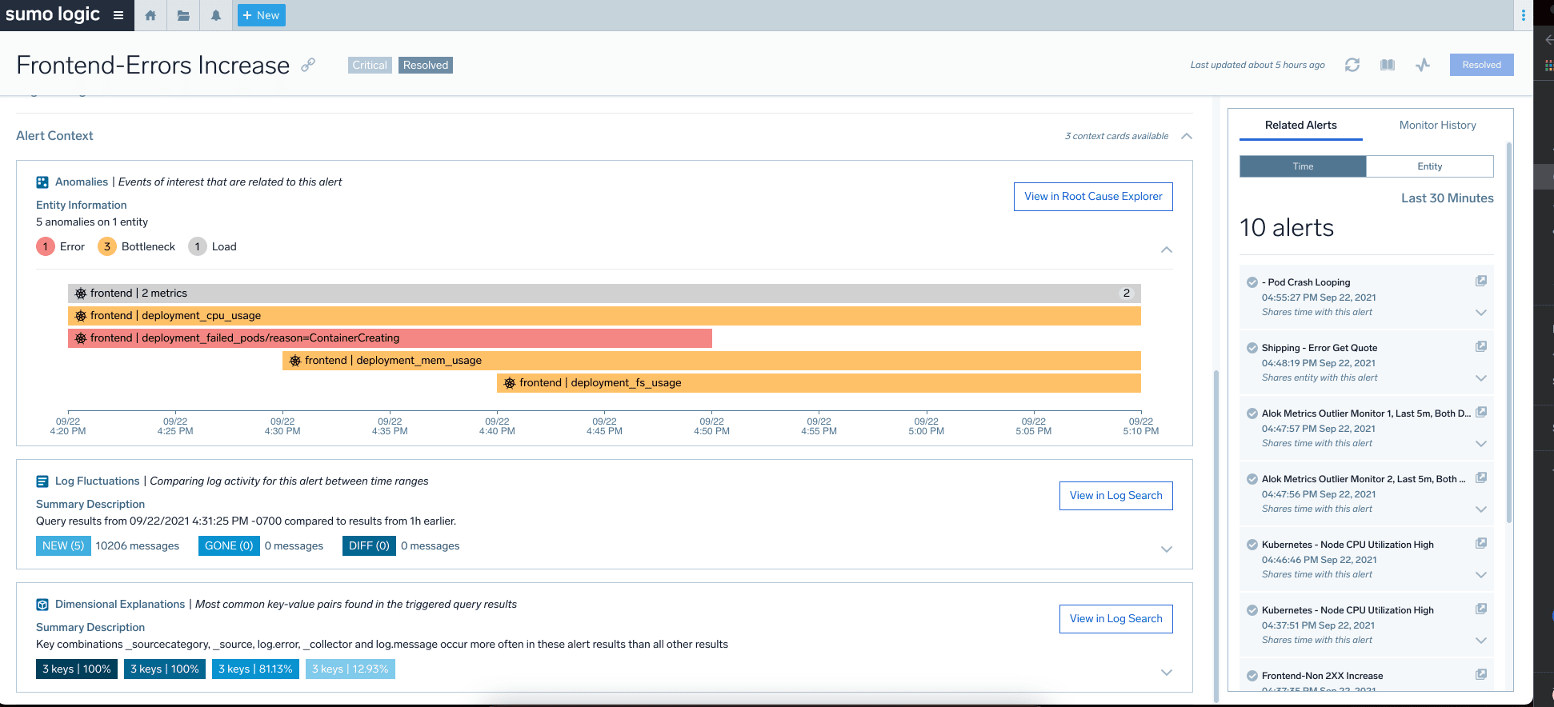This screenshot has height=707, width=1554.
Task: Open the Last 30 Minutes time range
Action: tap(1447, 198)
